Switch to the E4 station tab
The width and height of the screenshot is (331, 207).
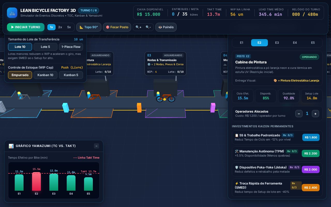coord(295,43)
